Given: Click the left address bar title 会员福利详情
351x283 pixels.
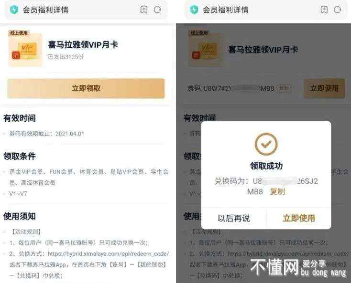Looking at the screenshot, I should pyautogui.click(x=45, y=10).
